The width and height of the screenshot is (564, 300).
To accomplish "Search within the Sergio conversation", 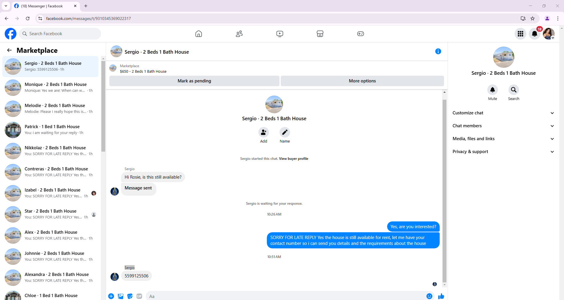I will [x=514, y=90].
